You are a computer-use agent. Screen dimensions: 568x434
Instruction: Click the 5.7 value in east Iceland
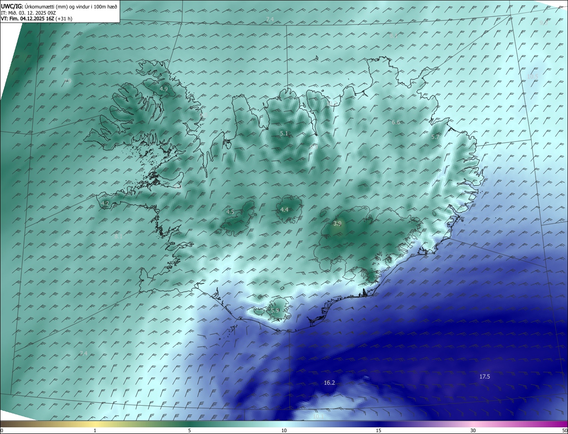click(x=435, y=137)
